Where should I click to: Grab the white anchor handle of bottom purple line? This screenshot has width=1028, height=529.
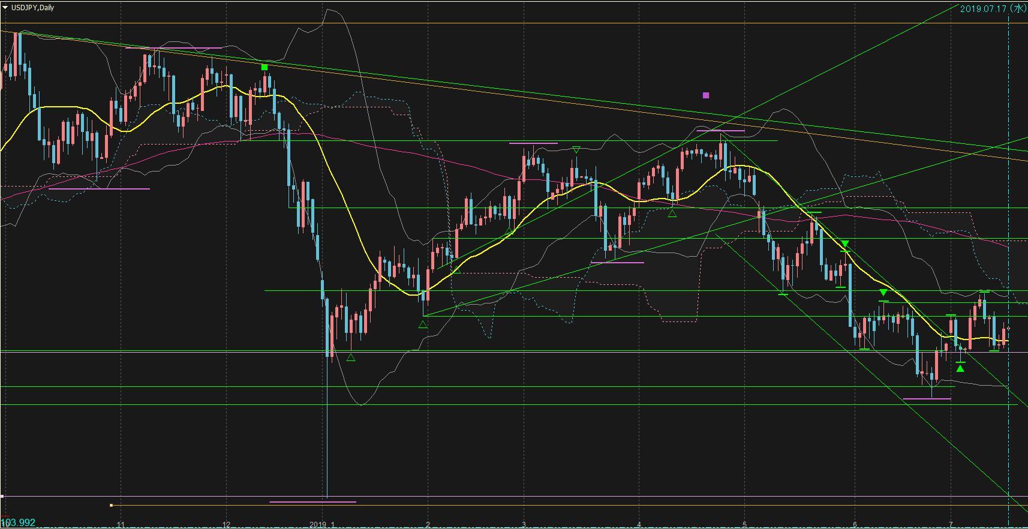coord(2,497)
